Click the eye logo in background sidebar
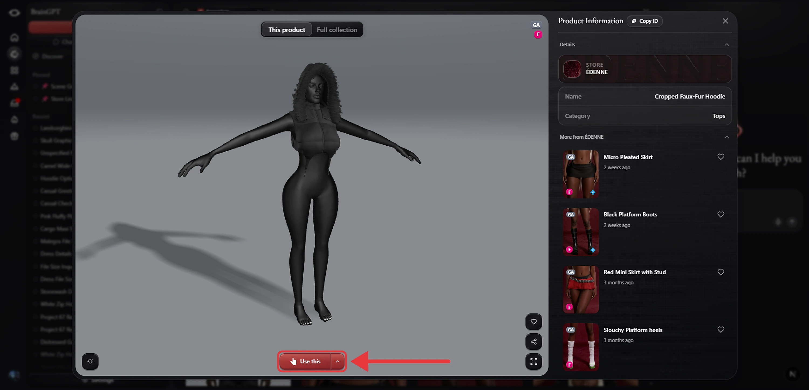The height and width of the screenshot is (390, 809). 14,13
